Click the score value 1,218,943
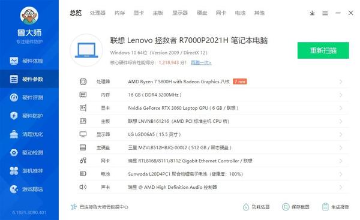 coord(169,62)
